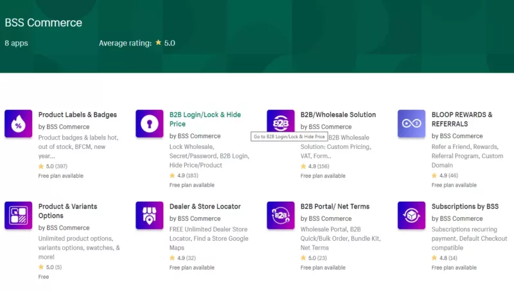Click the 4.9 (183) rating of B2B Login/Lock
This screenshot has height=291, width=514.
[x=184, y=175]
